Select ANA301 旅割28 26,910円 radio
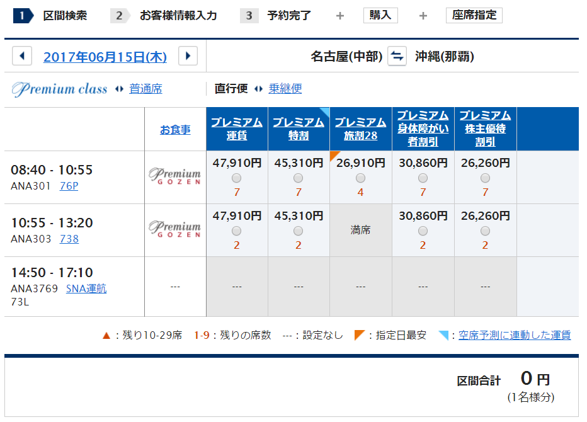This screenshot has height=422, width=587. (x=360, y=178)
